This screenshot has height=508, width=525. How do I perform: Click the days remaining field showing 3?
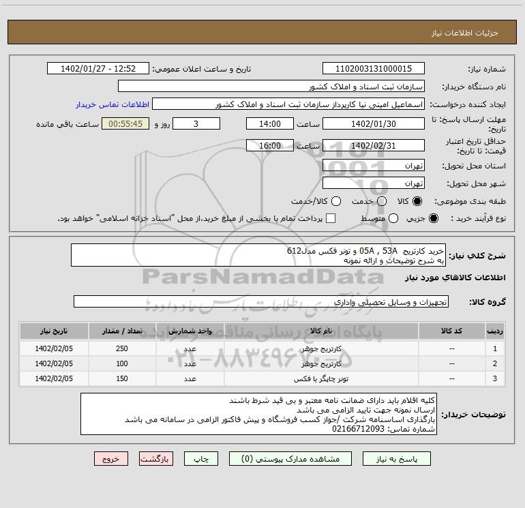pyautogui.click(x=196, y=123)
